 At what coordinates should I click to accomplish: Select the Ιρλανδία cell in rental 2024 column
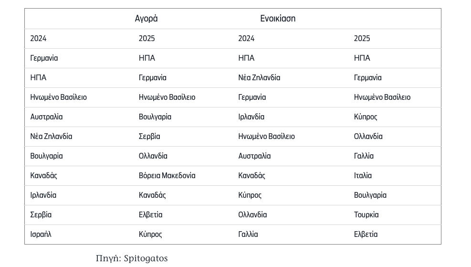click(251, 117)
